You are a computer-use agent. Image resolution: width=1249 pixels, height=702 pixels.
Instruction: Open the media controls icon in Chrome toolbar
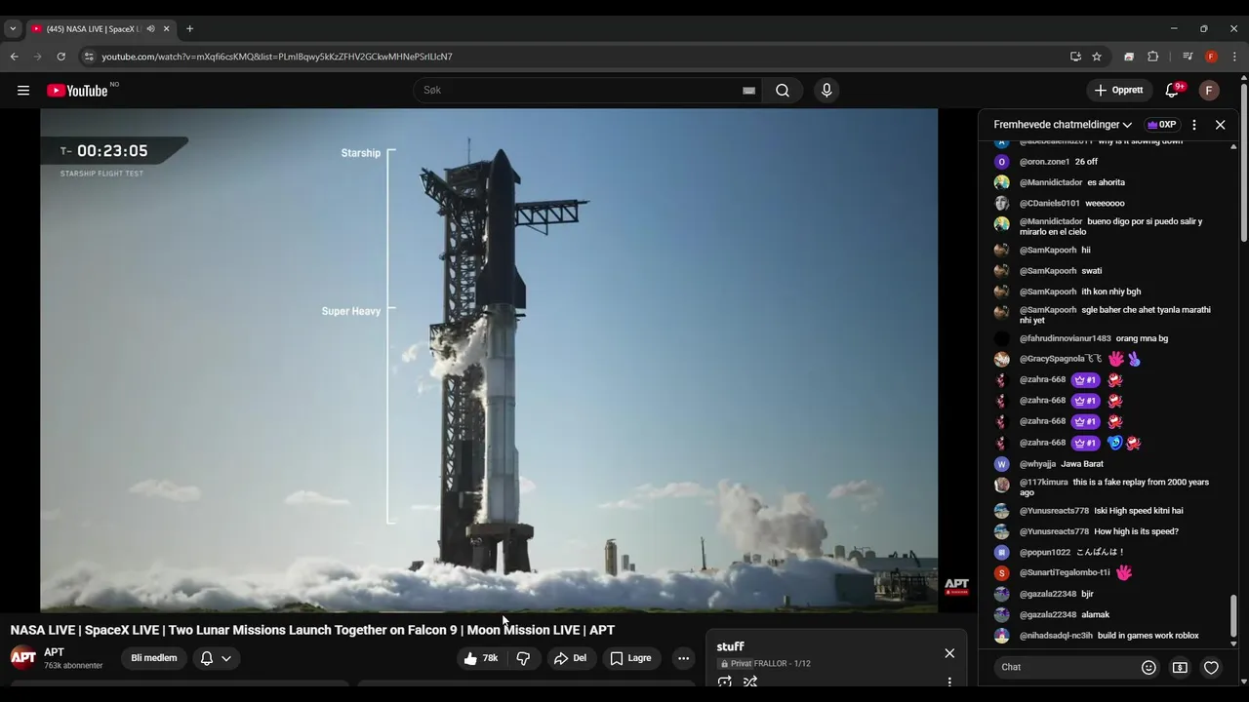(1188, 57)
